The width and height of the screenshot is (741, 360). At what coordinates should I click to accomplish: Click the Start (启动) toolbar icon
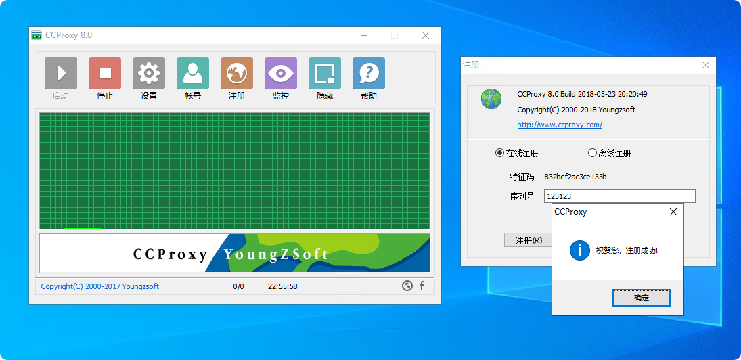pyautogui.click(x=61, y=73)
